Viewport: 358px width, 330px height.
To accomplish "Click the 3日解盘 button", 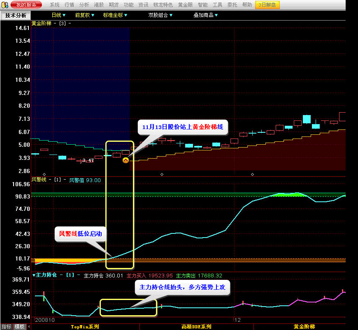I will [267, 5].
